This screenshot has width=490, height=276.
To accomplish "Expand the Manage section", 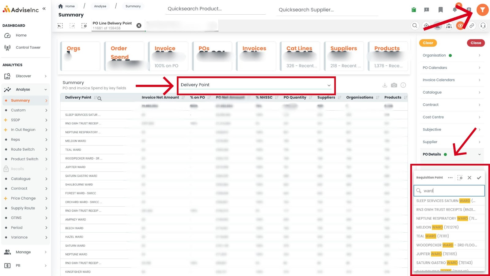I will (25, 252).
